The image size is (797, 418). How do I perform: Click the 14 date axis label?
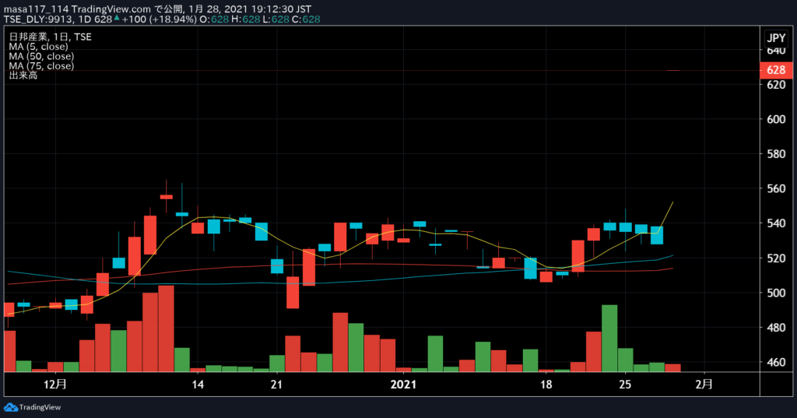[198, 385]
